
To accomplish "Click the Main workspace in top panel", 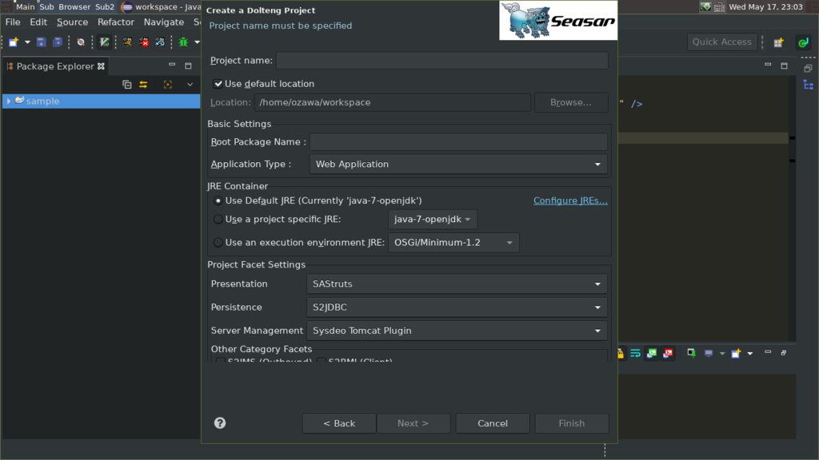I will [25, 6].
